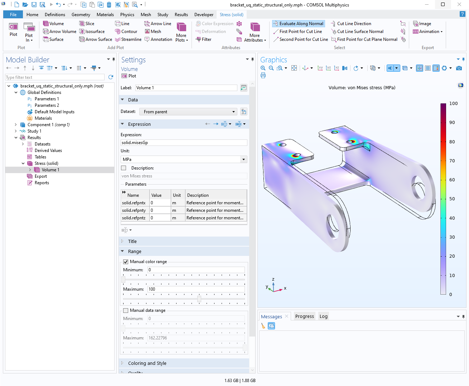Image resolution: width=469 pixels, height=386 pixels.
Task: Open the Materials ribbon tab
Action: tap(105, 15)
